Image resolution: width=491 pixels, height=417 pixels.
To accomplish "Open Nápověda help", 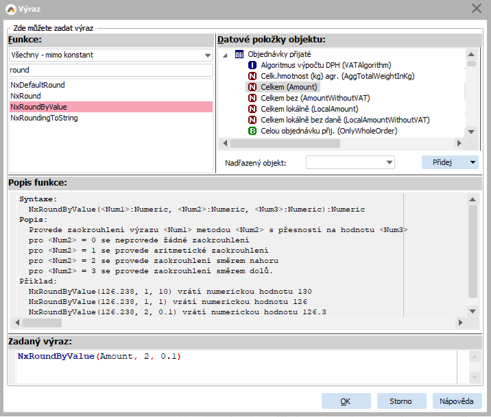I will 457,401.
